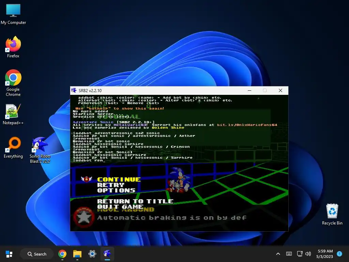
Task: Click 'No maps added' console line
Action: click(90, 111)
